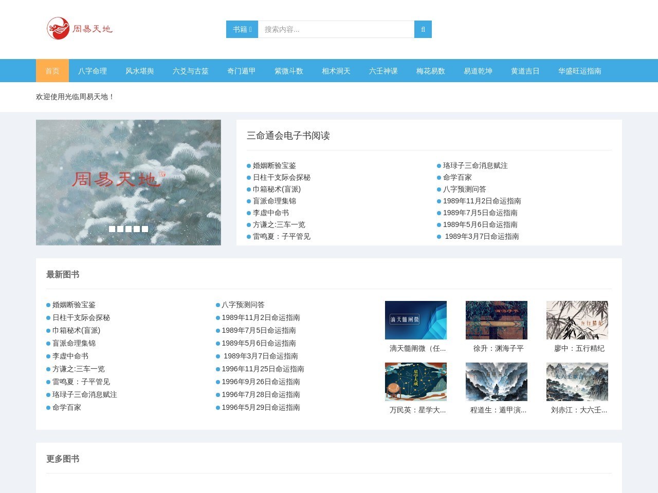Open the 滴天髓阐微 book thumbnail

point(415,320)
